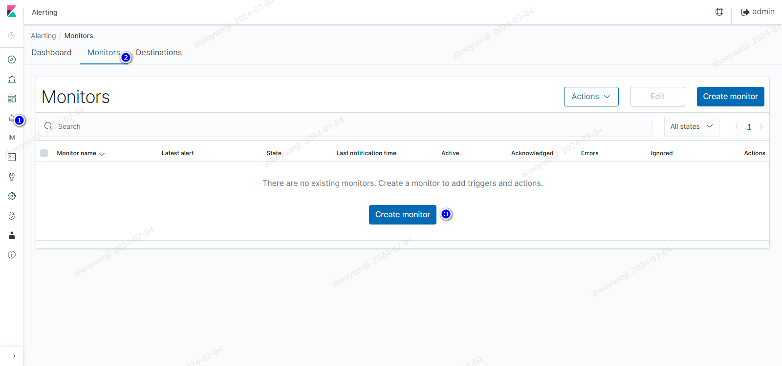
Task: Click Create monitor below empty message
Action: point(403,215)
